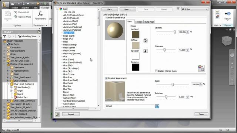
Task: Collapse the Chair_Seat_Cushion:1 node
Action: click(x=8, y=84)
